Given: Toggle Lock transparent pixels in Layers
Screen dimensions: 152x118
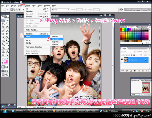Looking at the screenshot, I should pyautogui.click(x=126, y=55).
